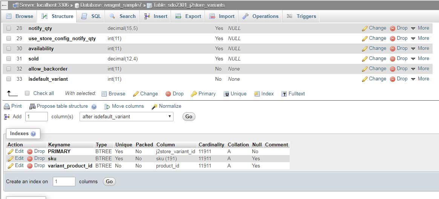Screen dimensions: 439x199
Task: Click With selected Fulltext action
Action: point(293,93)
